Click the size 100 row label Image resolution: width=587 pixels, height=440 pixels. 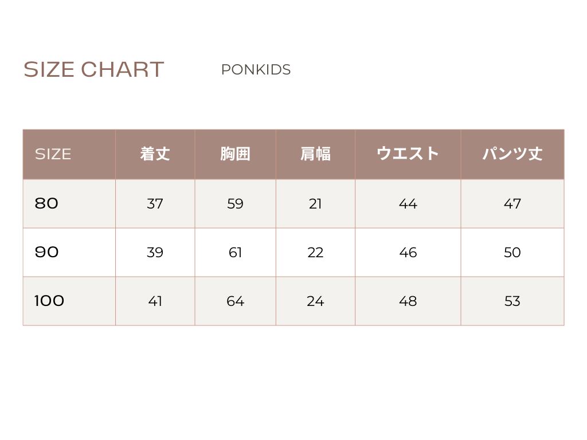coord(49,301)
